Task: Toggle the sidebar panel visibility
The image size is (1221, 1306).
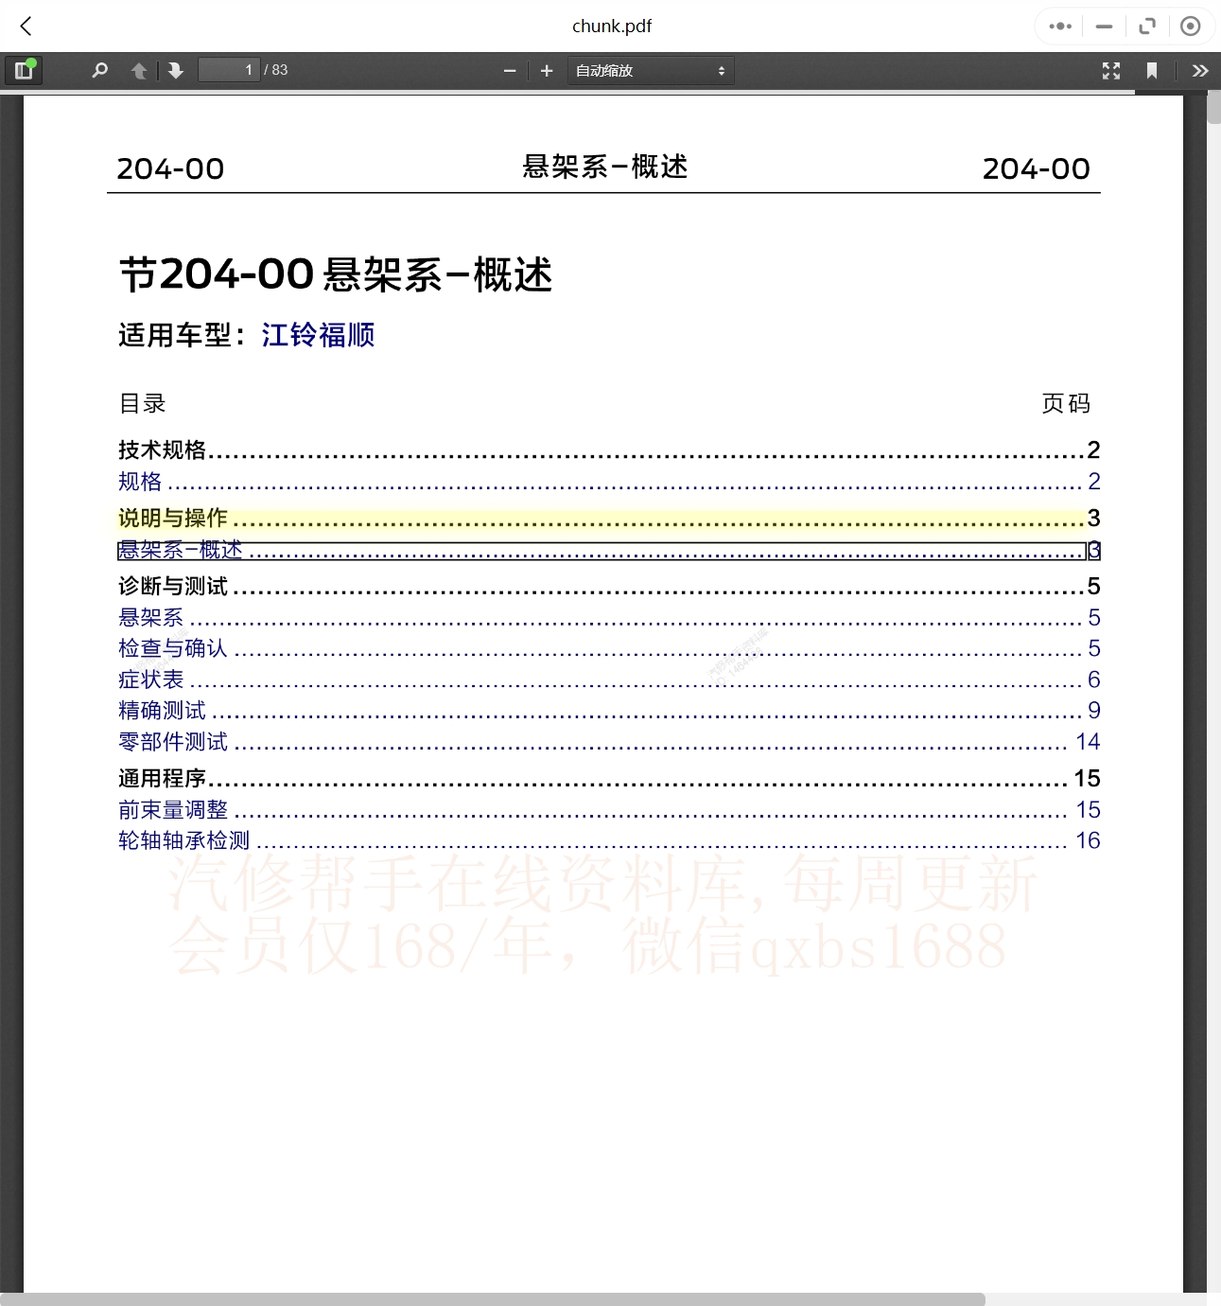Action: tap(24, 69)
